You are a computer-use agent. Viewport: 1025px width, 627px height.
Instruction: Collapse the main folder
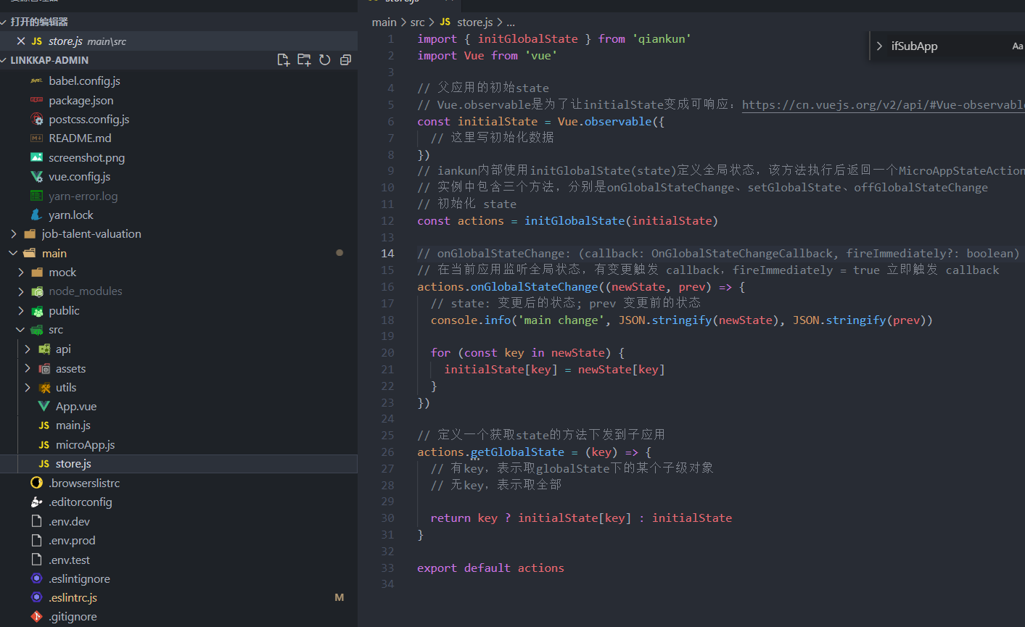[x=14, y=253]
